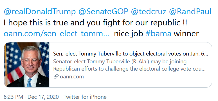Viewport: 218px width, 101px height.
Task: Click the 6:23 PM timestamp
Action: tap(13, 97)
